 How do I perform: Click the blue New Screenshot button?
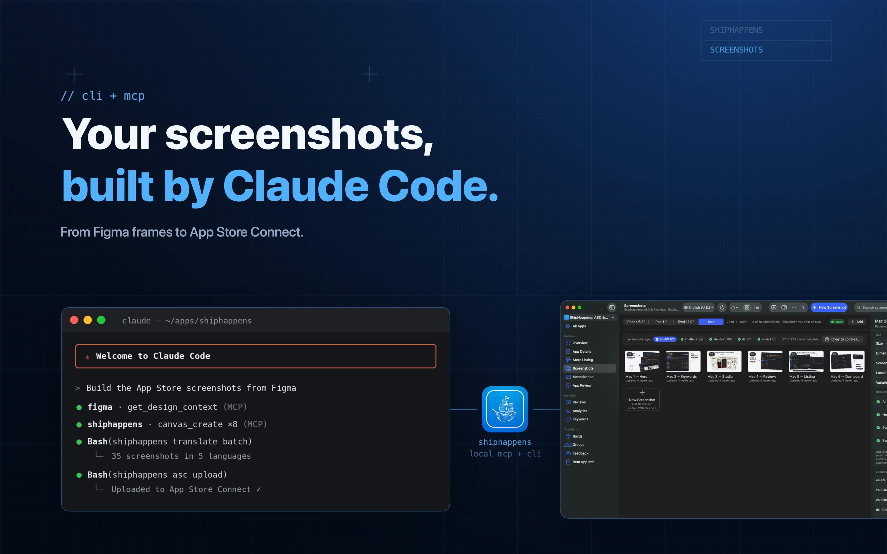click(829, 307)
